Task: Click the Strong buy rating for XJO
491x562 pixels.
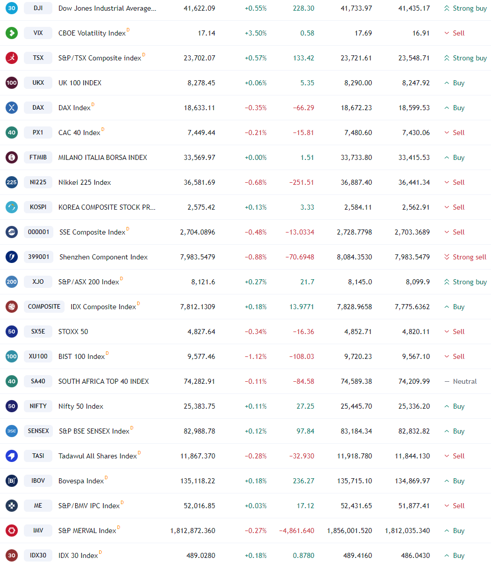Action: point(466,282)
